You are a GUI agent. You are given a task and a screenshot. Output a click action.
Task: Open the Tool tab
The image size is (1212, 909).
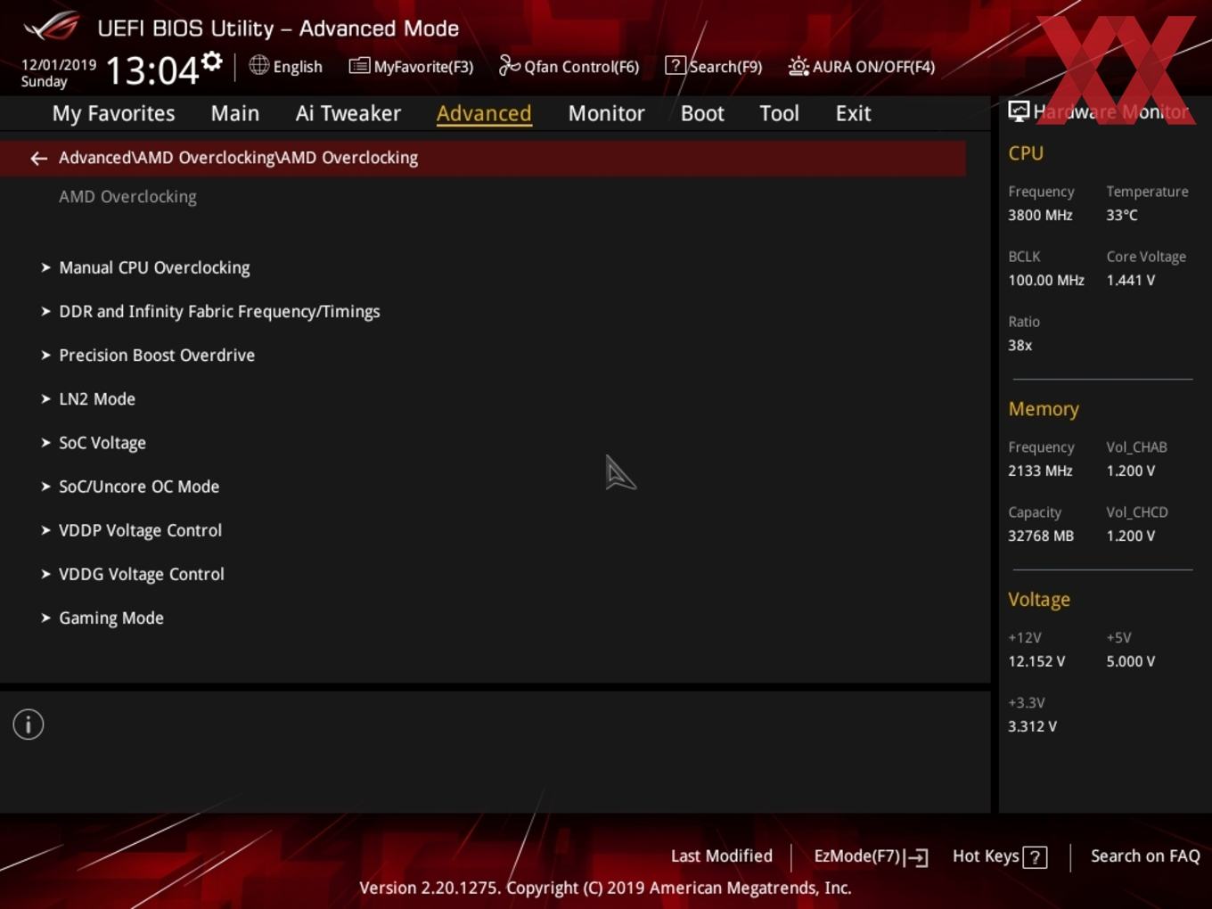coord(779,113)
